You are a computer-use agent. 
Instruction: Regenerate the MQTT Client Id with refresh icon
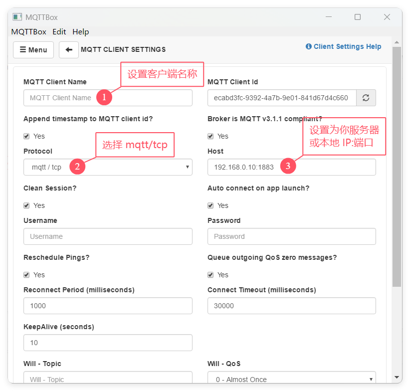[x=366, y=98]
